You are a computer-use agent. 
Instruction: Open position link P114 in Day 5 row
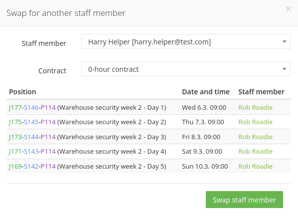click(x=48, y=167)
